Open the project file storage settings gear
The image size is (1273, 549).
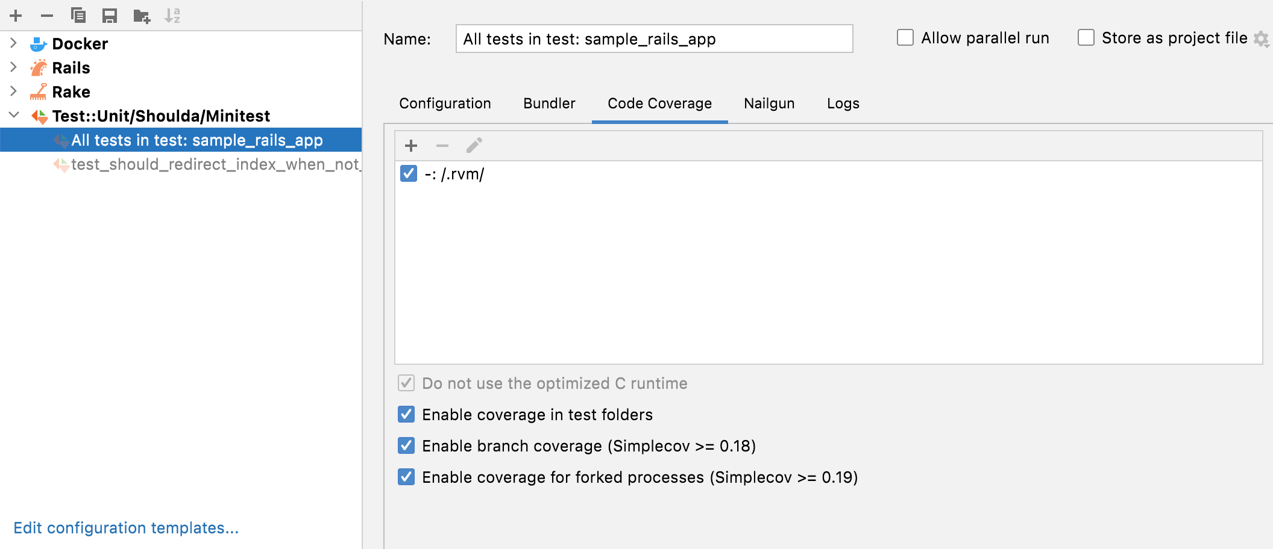coord(1261,37)
